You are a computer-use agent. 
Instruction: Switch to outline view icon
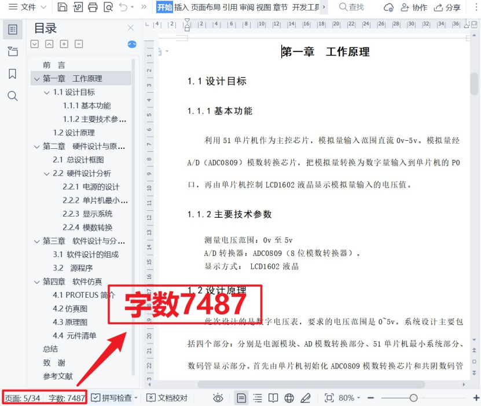[x=258, y=398]
